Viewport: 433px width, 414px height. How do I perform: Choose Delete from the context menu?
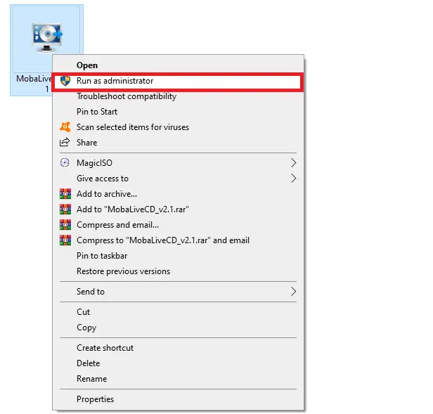coord(178,363)
